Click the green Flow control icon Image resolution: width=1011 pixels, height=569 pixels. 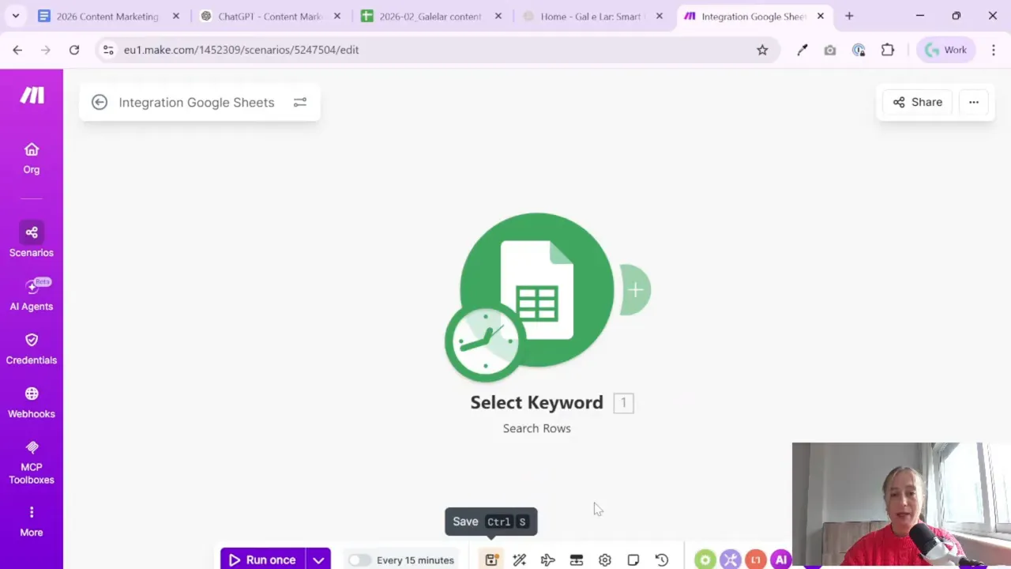[x=705, y=560]
